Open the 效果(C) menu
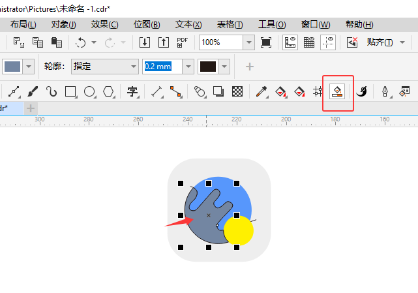The height and width of the screenshot is (293, 418). pos(104,25)
